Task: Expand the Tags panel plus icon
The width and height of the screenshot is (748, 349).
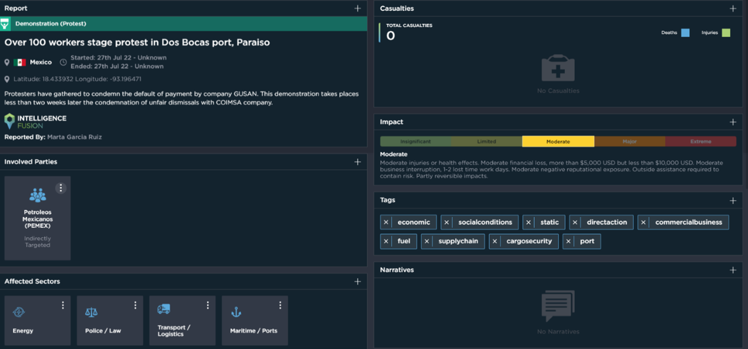Action: [733, 201]
